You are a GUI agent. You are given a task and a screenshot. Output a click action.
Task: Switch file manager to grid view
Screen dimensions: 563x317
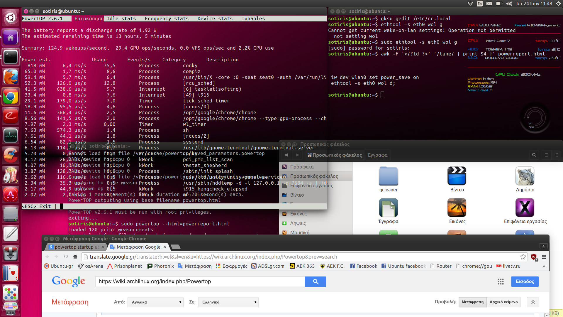point(556,155)
